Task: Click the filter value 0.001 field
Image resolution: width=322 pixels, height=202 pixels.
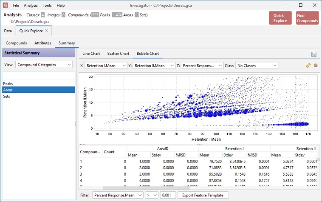Action: coord(168,195)
